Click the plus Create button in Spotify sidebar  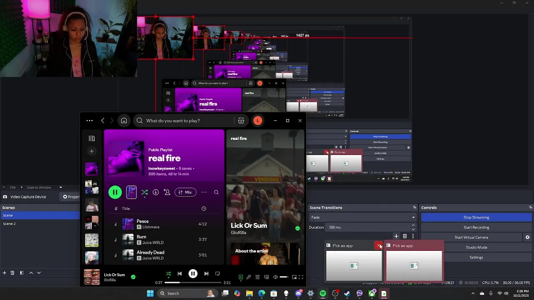(x=92, y=151)
